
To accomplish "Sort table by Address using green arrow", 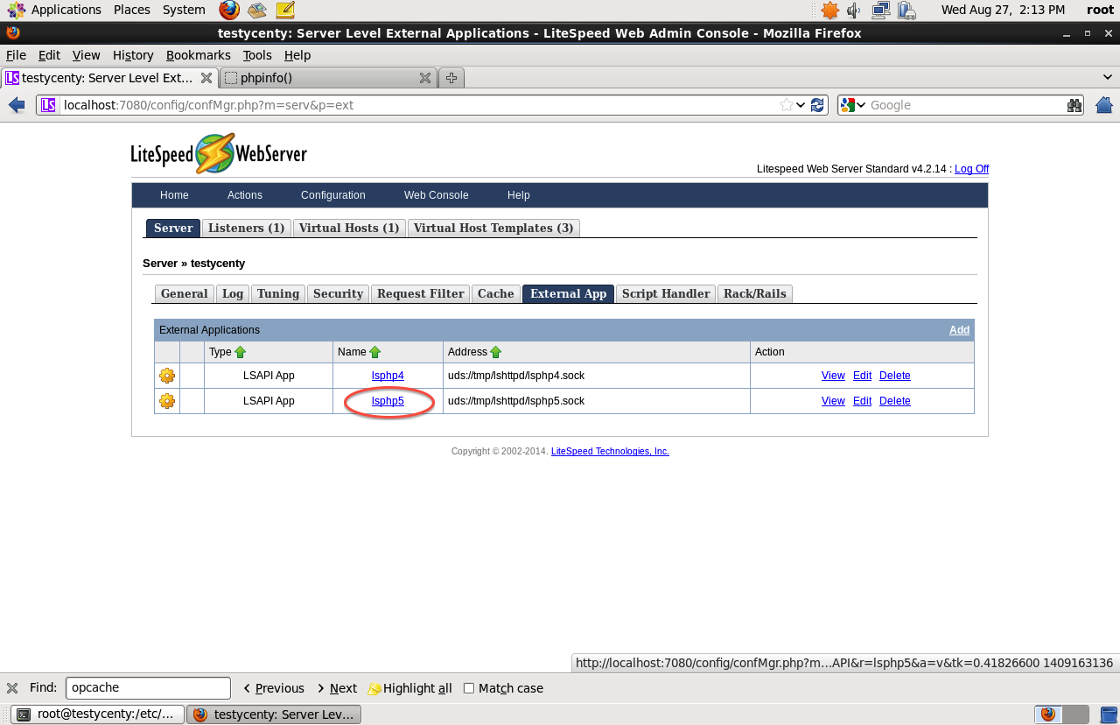I will (x=495, y=352).
